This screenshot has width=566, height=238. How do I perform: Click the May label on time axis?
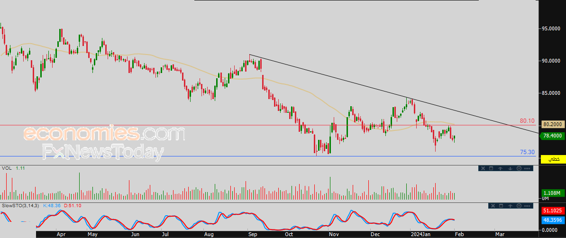(92, 234)
